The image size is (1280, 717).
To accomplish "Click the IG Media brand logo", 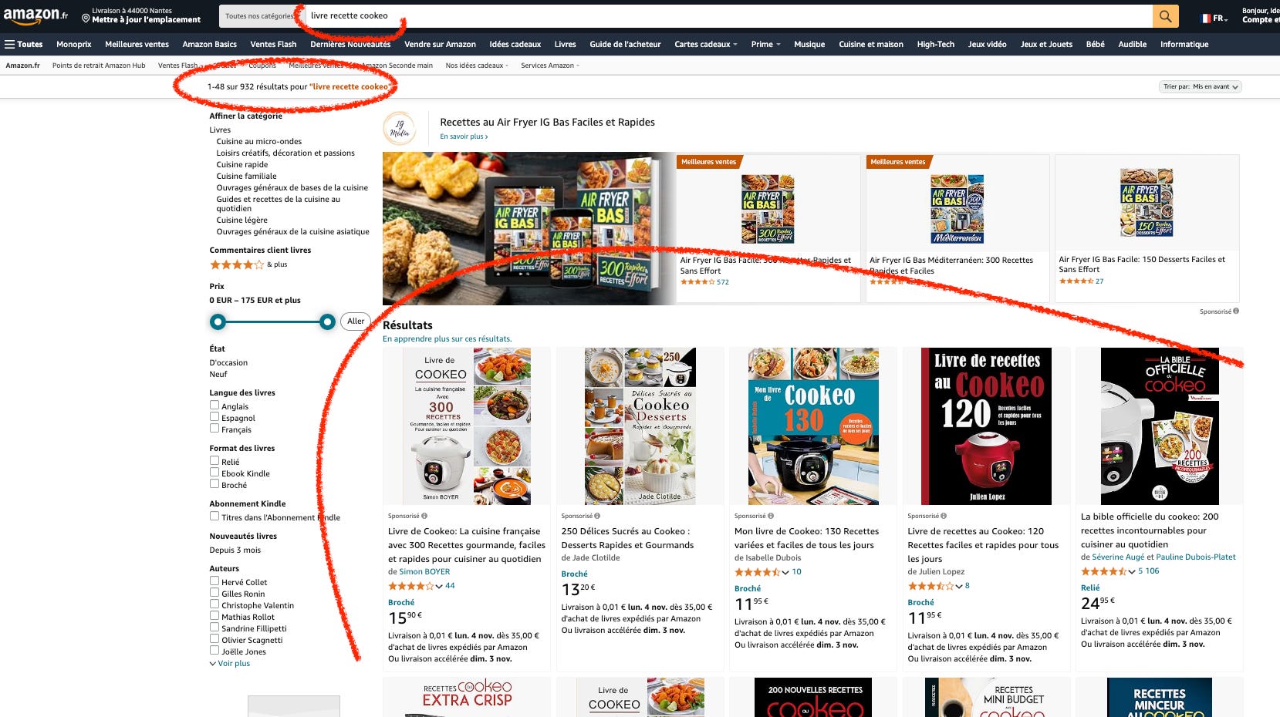I will [400, 129].
